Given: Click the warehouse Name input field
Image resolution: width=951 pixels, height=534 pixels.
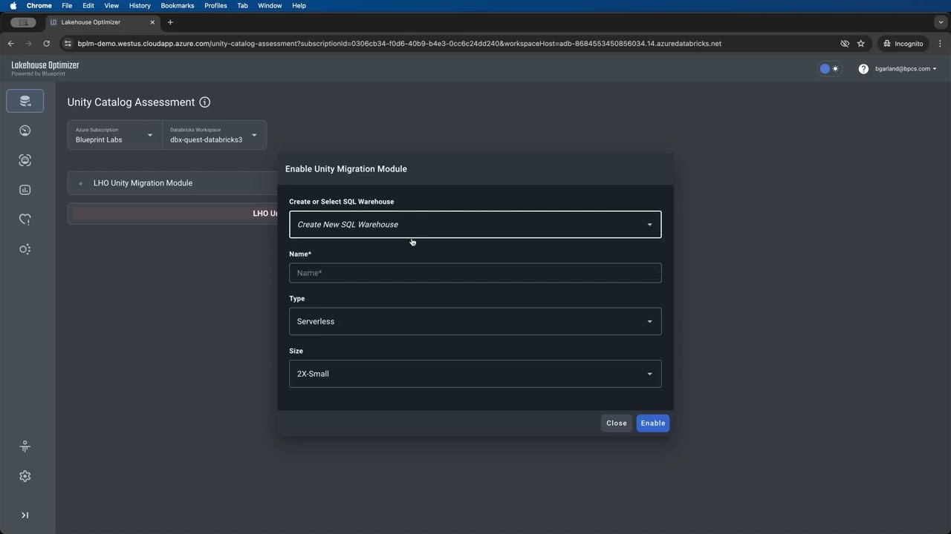Looking at the screenshot, I should pyautogui.click(x=475, y=273).
